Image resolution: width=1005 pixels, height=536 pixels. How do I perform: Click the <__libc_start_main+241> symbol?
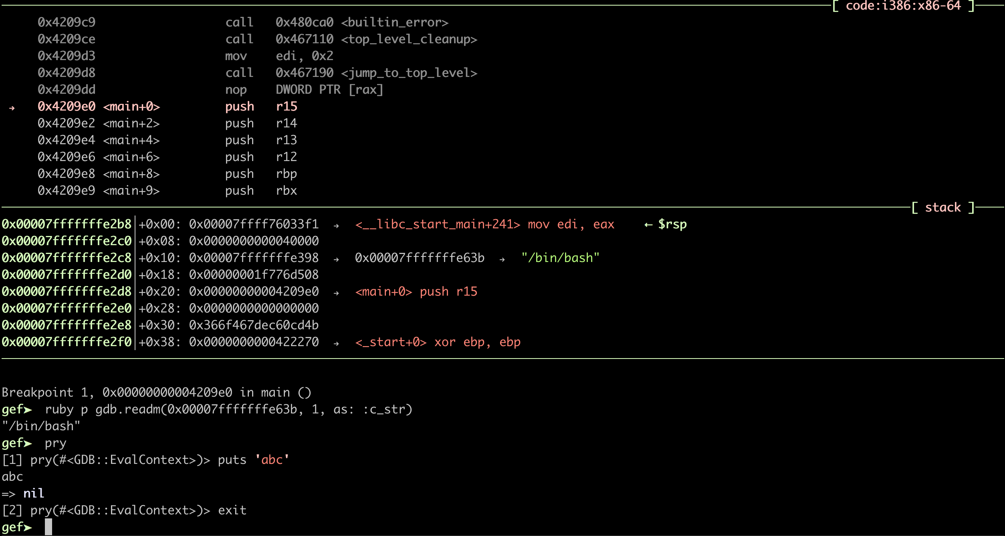tap(438, 224)
